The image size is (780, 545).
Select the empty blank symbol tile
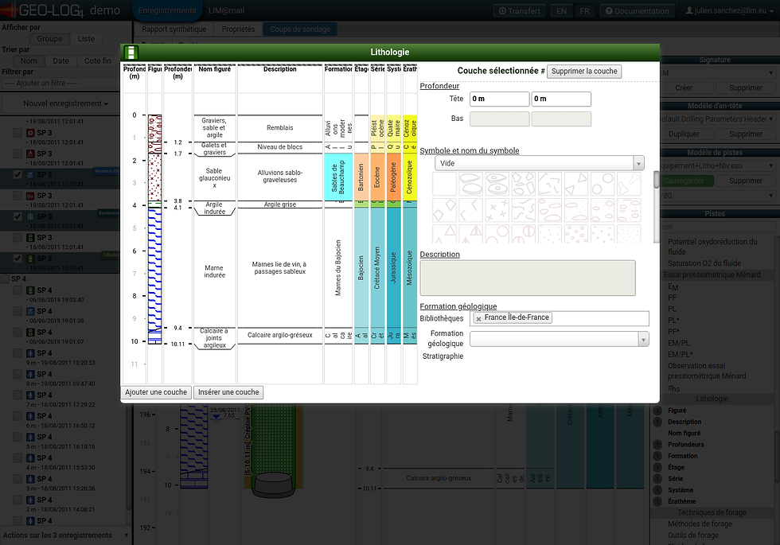[445, 184]
